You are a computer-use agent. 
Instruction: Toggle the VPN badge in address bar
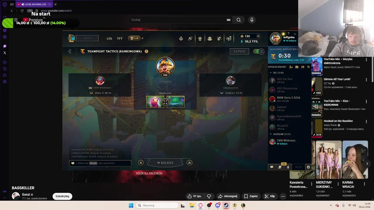coord(30,11)
